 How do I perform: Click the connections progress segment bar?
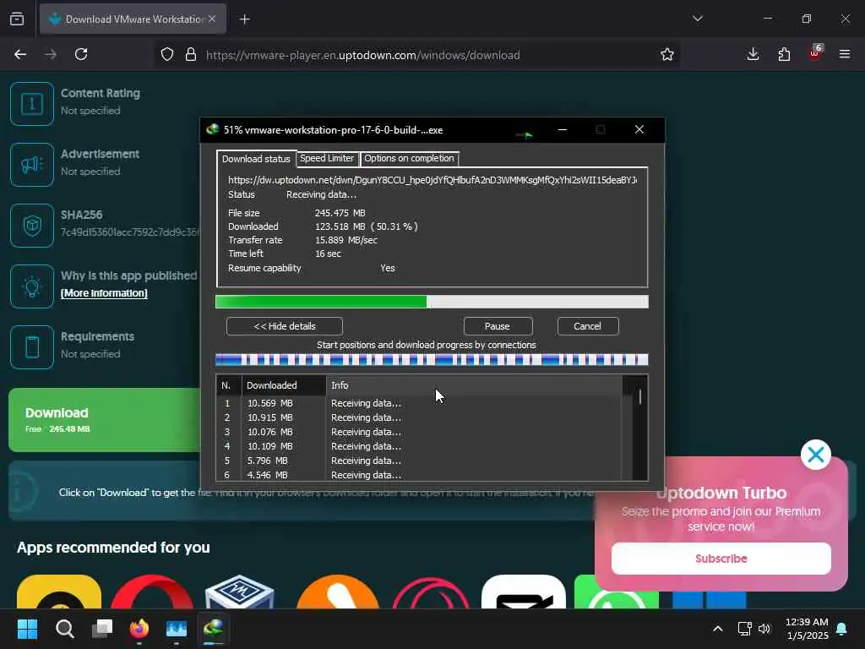pyautogui.click(x=432, y=360)
